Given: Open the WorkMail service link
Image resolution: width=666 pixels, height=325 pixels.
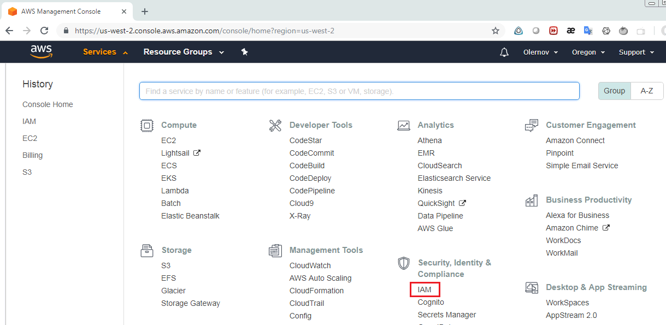Looking at the screenshot, I should pyautogui.click(x=562, y=253).
